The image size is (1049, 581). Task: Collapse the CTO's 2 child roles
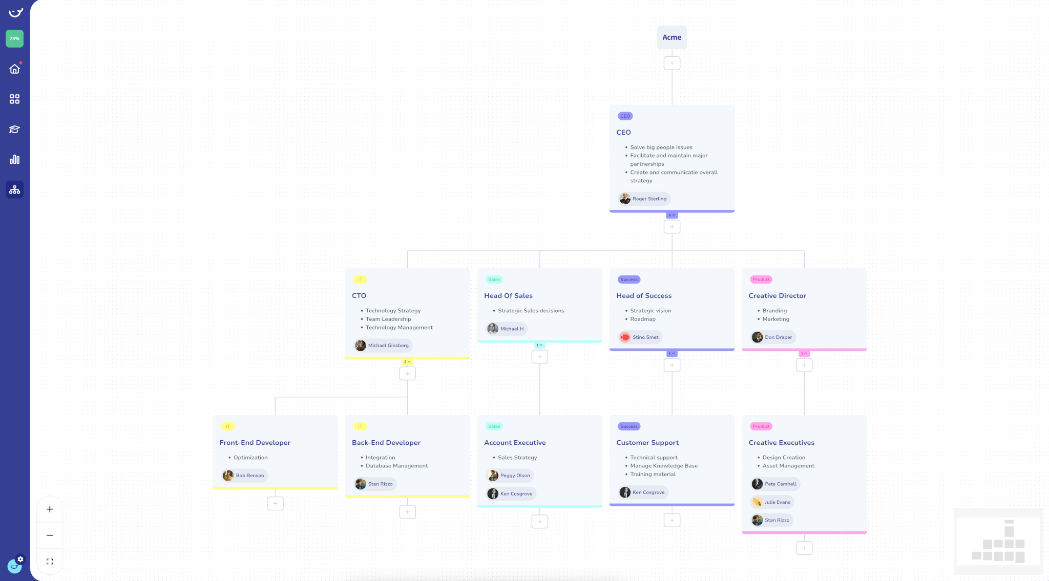[x=407, y=362]
